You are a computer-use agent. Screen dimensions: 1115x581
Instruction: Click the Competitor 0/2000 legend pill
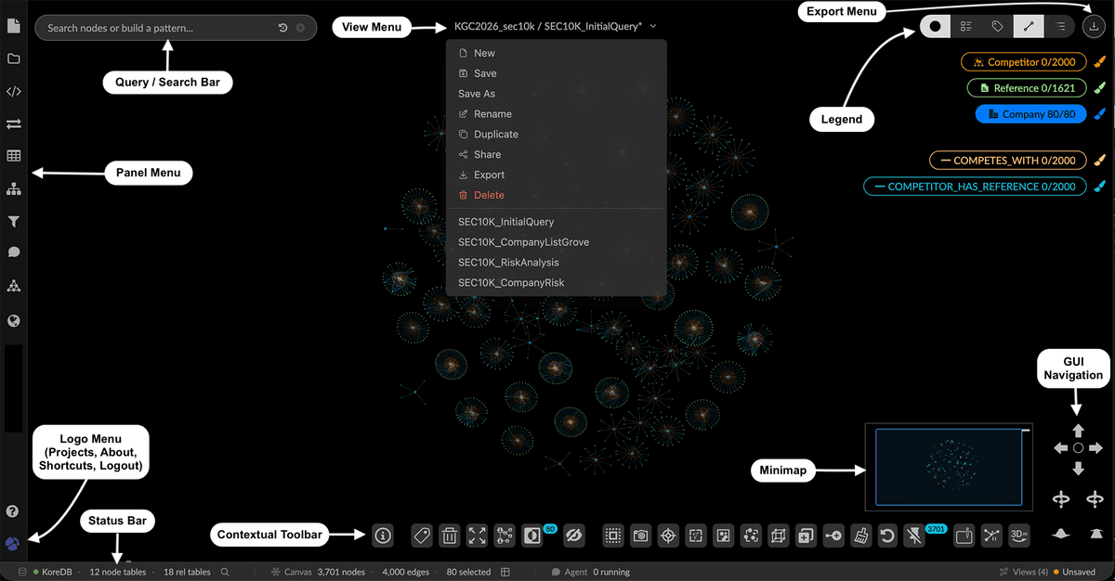pos(1023,62)
